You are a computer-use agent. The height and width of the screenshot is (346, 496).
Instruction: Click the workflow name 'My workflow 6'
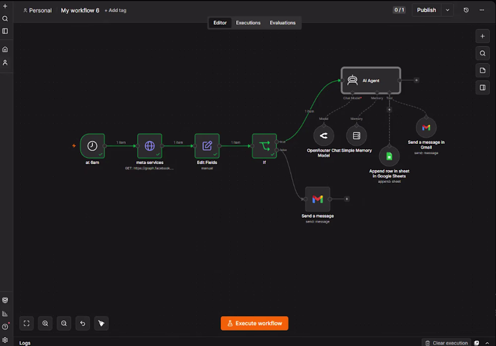(80, 10)
